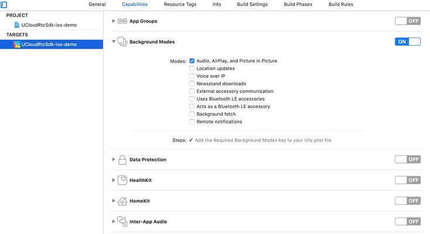Collapse the Background Modes section

point(113,42)
